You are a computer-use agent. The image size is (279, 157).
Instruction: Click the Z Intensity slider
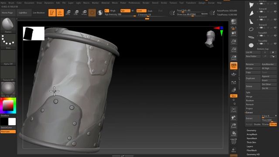click(x=152, y=15)
